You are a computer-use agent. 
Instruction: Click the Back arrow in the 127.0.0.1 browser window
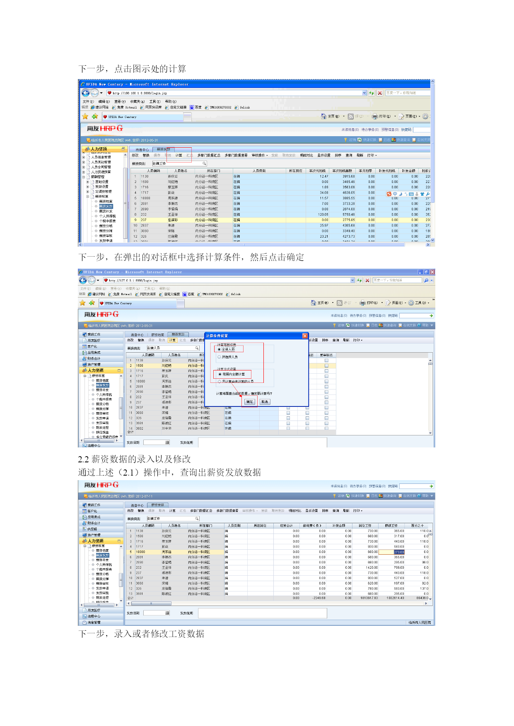83,280
